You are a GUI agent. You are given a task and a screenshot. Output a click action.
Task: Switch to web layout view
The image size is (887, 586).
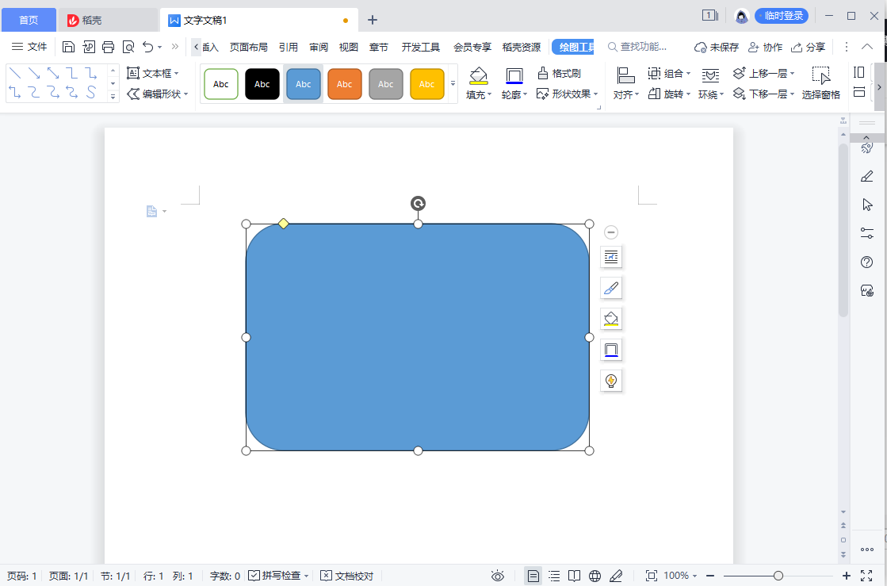[x=595, y=576]
